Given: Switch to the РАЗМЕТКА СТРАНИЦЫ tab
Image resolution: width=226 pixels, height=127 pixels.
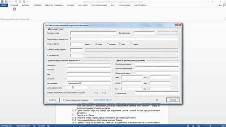Looking at the screenshot, I should click(x=54, y=5).
